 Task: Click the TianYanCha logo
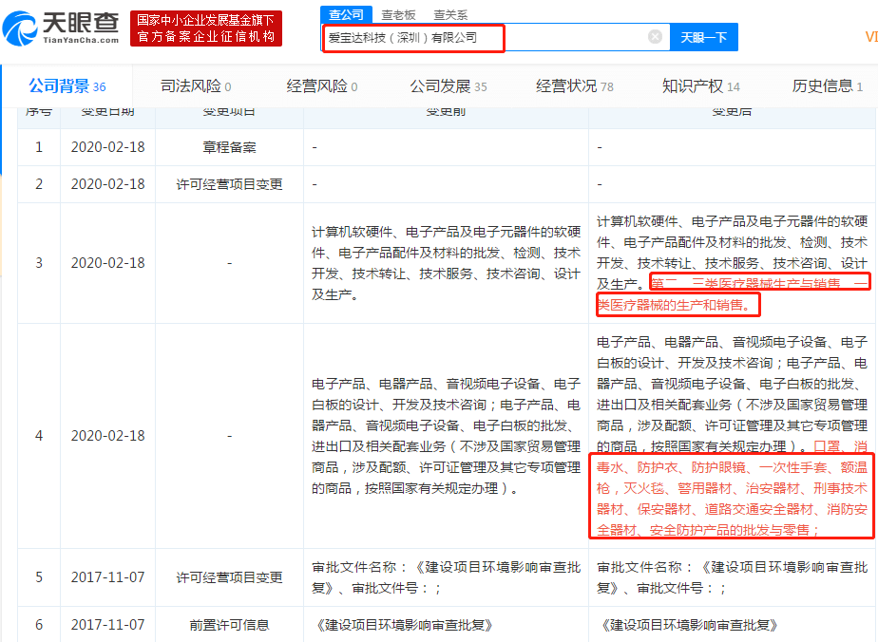[x=61, y=28]
